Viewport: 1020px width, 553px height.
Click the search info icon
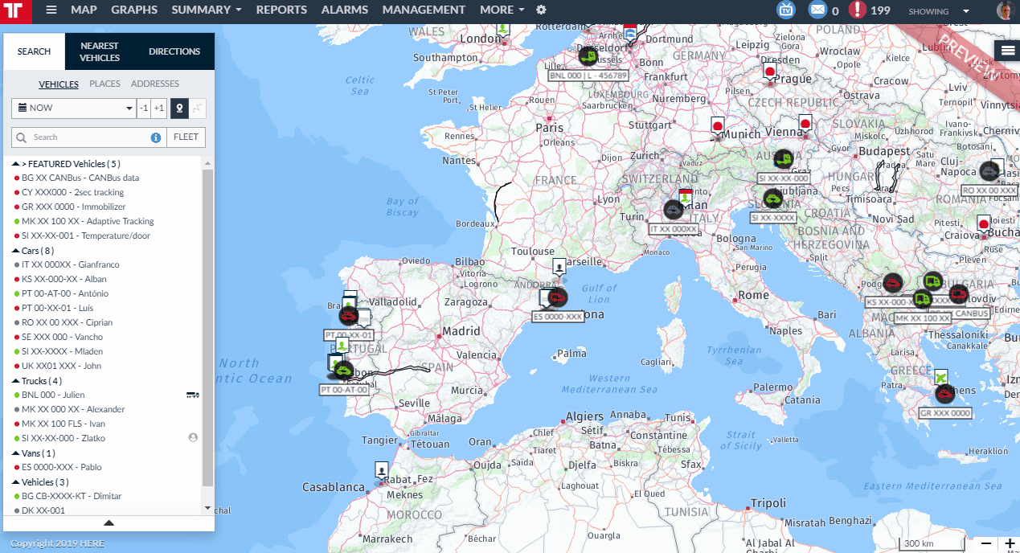[x=156, y=137]
